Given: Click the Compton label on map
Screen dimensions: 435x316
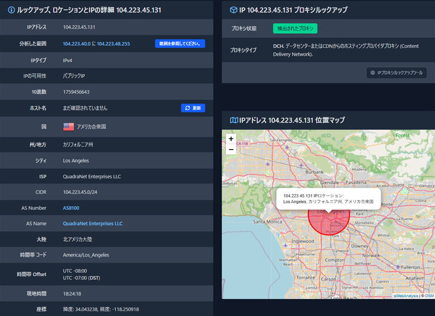Looking at the screenshot, I should (335, 260).
